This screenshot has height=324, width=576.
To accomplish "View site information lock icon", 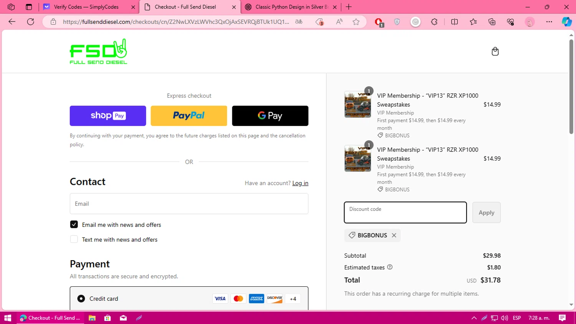I will pos(53,22).
